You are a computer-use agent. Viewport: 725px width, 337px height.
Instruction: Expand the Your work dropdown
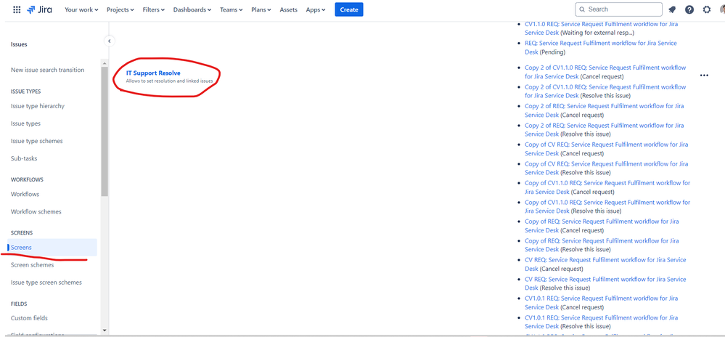pyautogui.click(x=81, y=9)
